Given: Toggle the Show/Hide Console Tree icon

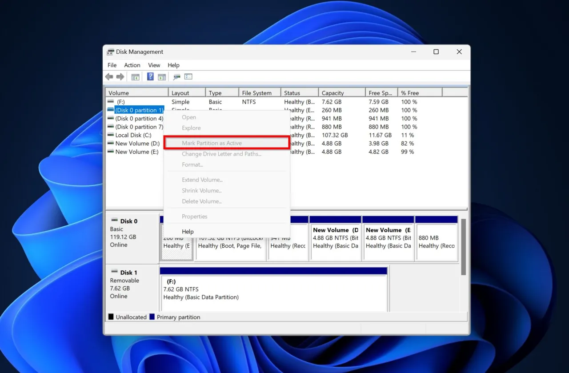Looking at the screenshot, I should 135,77.
